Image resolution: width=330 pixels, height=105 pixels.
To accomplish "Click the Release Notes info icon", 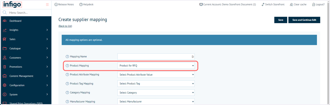I will pos(56,4).
